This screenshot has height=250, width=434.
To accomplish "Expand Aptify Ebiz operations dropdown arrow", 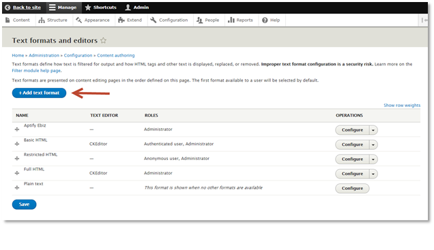I will point(373,130).
